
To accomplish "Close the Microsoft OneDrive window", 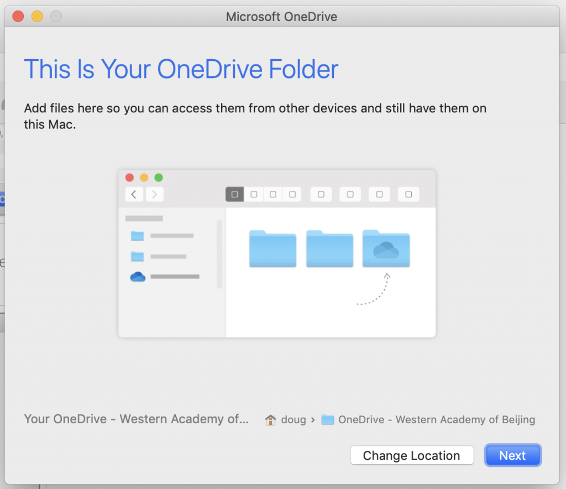I will tap(18, 16).
